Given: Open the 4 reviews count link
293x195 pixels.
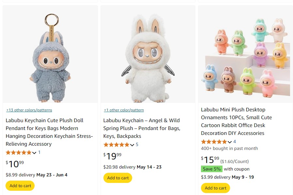Looking at the screenshot, I should (235, 141).
